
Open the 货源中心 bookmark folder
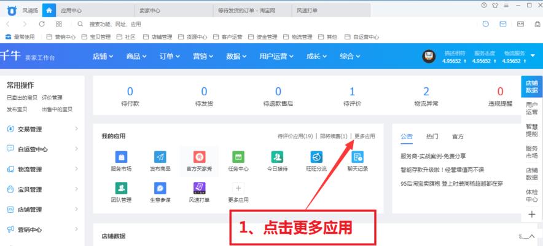tap(192, 37)
